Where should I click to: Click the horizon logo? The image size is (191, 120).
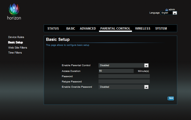tap(14, 12)
